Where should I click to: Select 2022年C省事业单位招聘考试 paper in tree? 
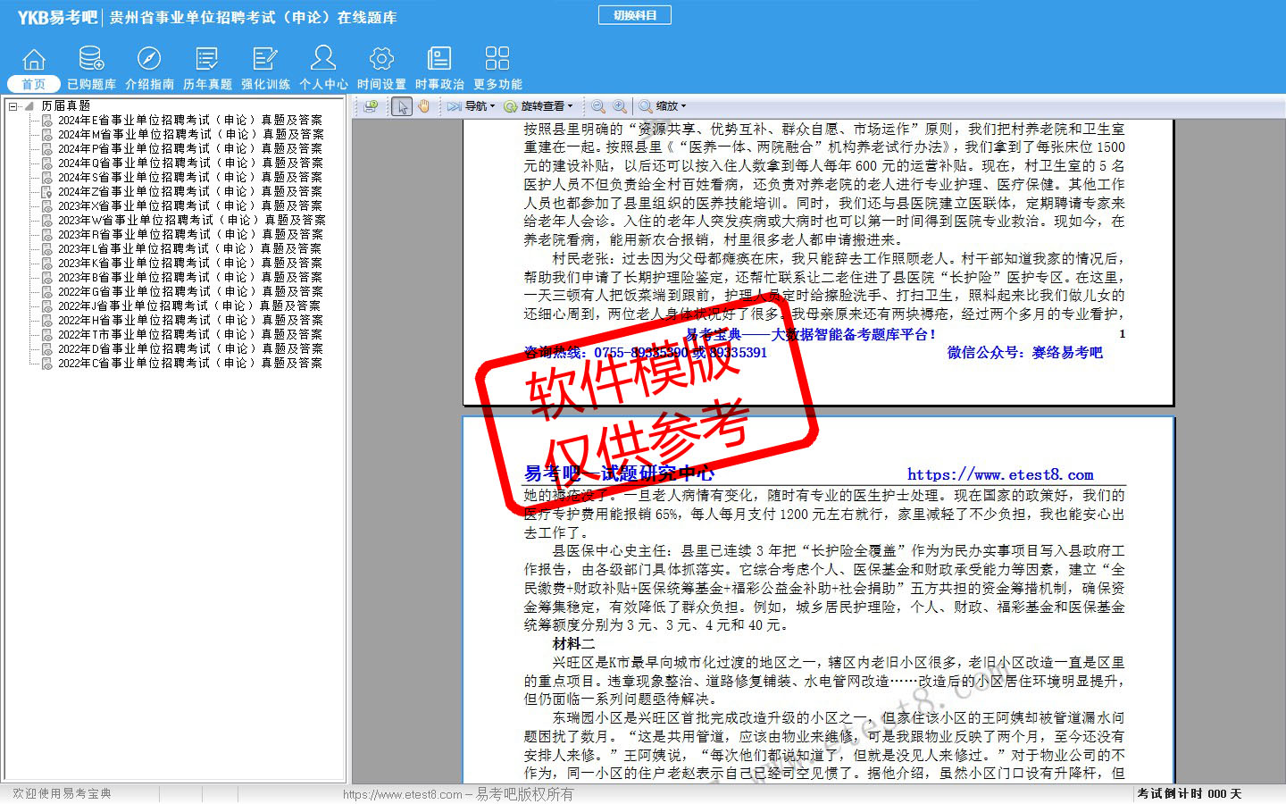189,364
